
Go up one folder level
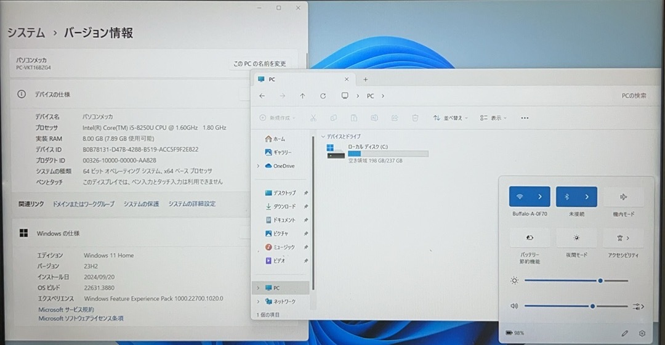(x=302, y=96)
